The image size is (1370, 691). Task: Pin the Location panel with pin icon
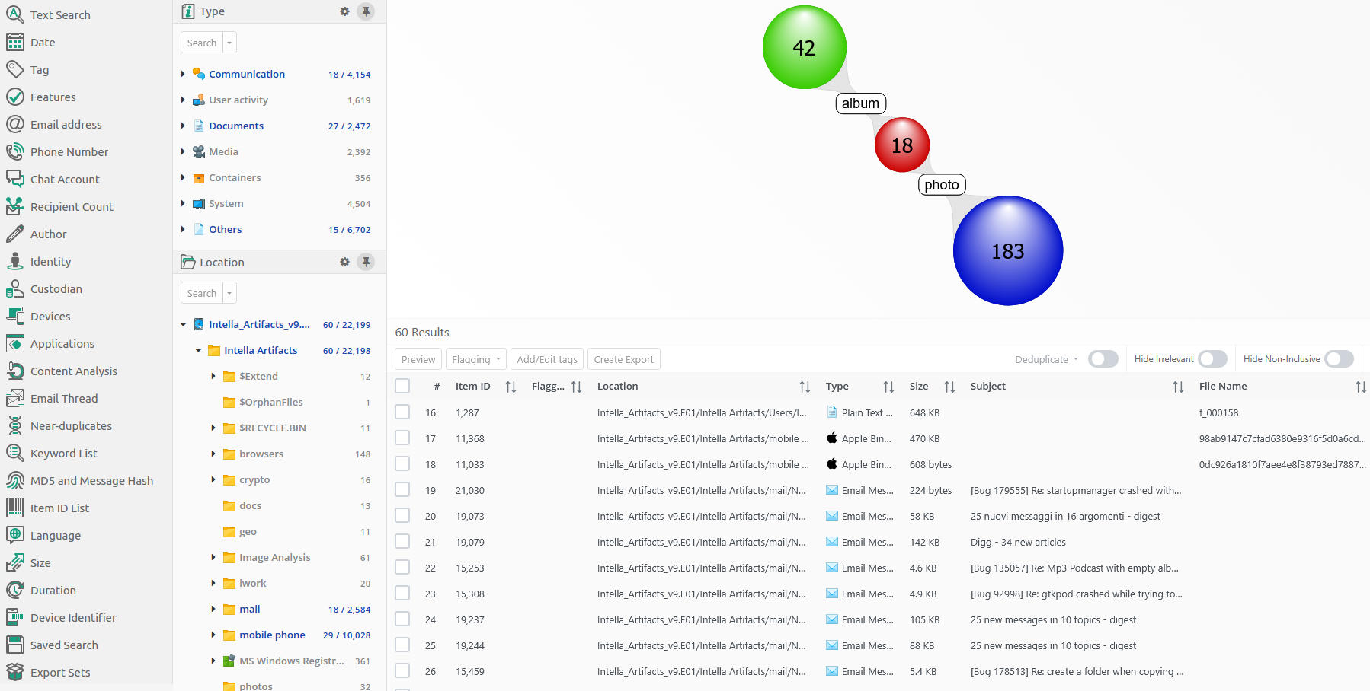(x=366, y=262)
